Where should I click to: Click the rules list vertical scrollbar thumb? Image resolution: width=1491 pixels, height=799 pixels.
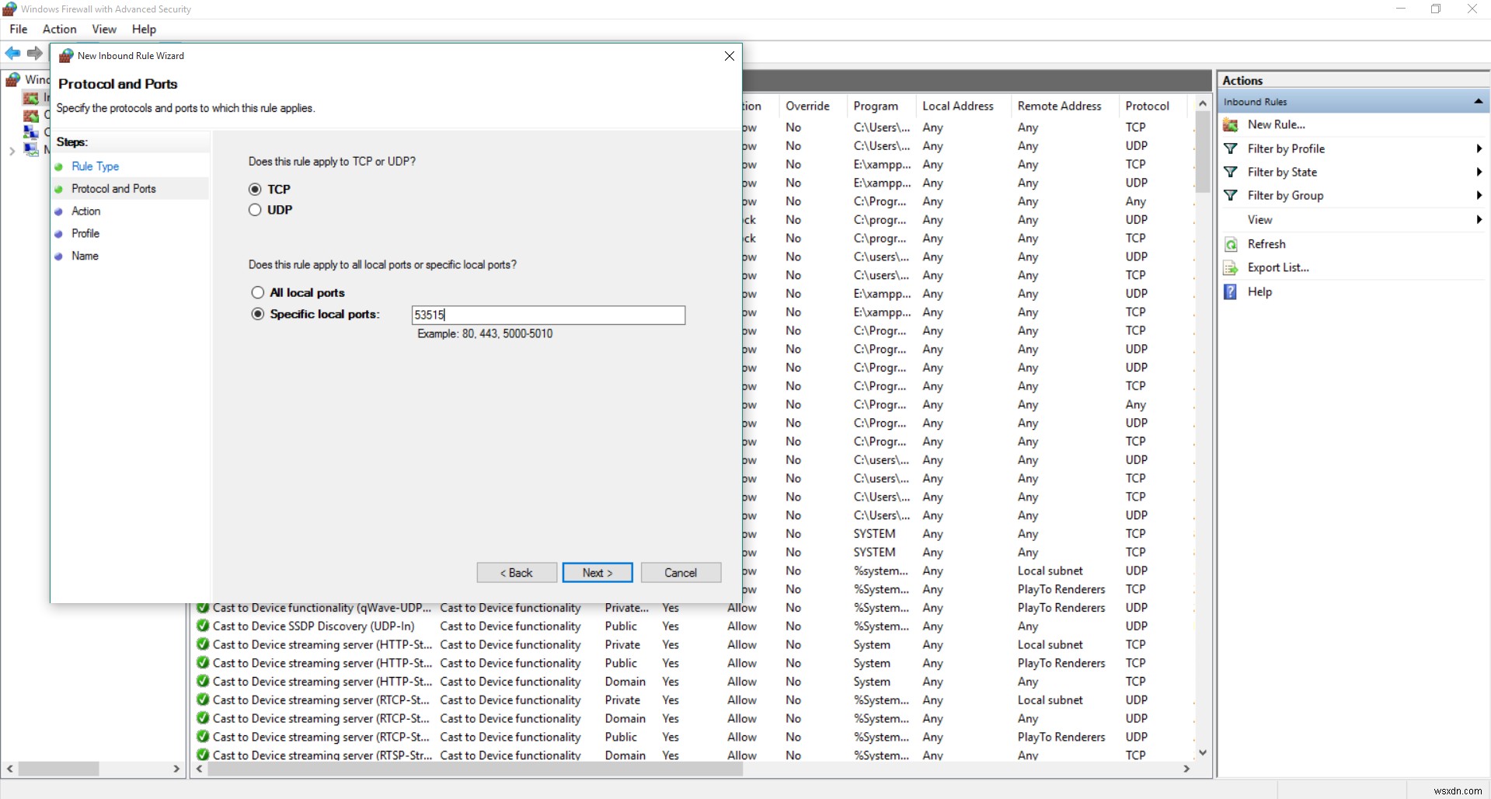coord(1203,151)
